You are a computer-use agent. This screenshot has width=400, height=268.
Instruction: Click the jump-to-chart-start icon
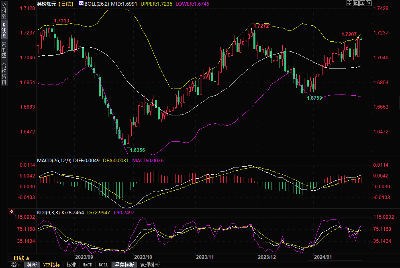click(x=355, y=3)
